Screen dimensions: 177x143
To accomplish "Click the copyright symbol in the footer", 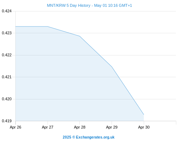I will [x=74, y=137].
